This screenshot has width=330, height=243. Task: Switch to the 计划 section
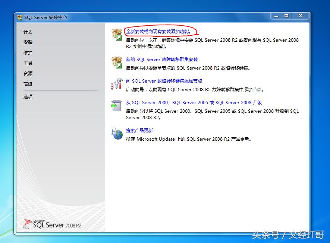28,32
